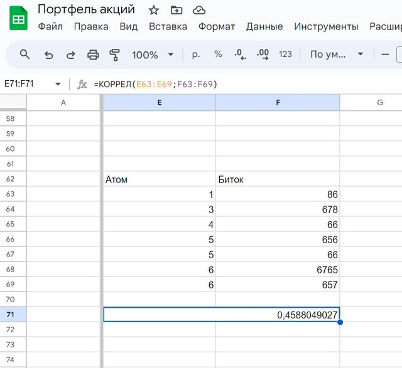
Task: Click cell containing 6765
Action: [x=278, y=269]
